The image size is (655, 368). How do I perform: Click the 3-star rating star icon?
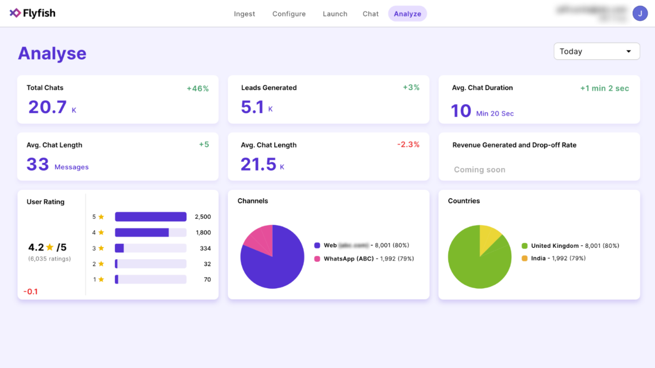(101, 248)
